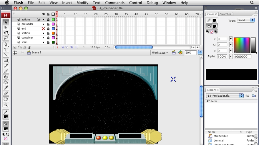259x145 pixels.
Task: Select the Paint Bucket tool
Action: pyautogui.click(x=6, y=82)
